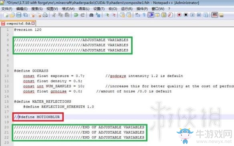Toggle the highlighted indent guide toolbar button
Image resolution: width=234 pixels, height=146 pixels.
[151, 15]
